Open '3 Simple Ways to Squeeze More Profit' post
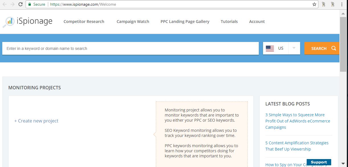This screenshot has height=167, width=348. [298, 121]
